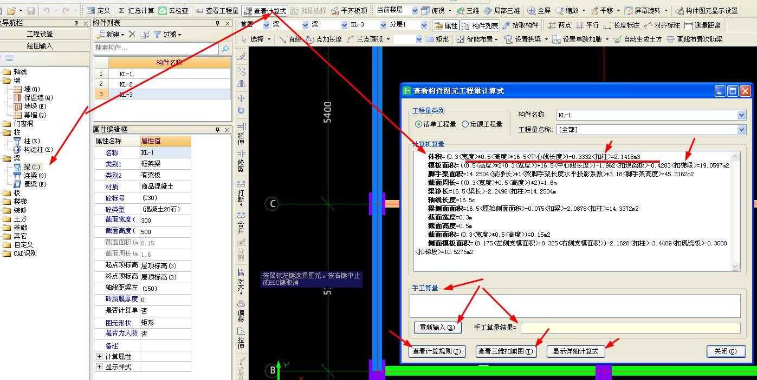The width and height of the screenshot is (757, 380).
Task: Click 偏移 offset tool in vertical toolbar
Action: point(241,311)
